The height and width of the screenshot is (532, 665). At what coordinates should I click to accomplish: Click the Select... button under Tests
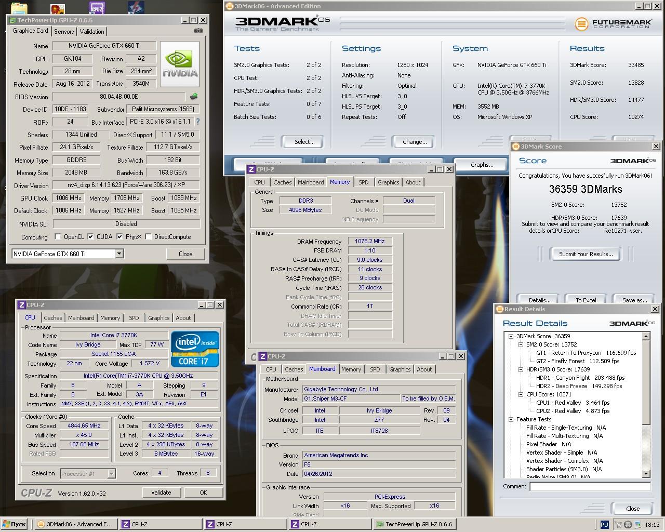click(304, 142)
